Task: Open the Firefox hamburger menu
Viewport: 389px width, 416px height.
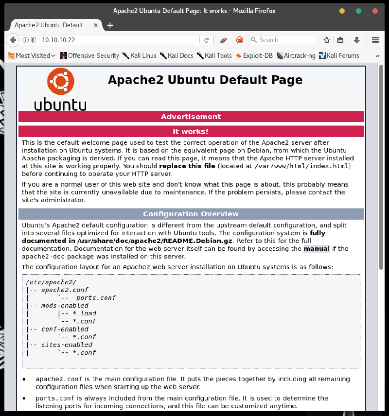Action: coord(375,40)
